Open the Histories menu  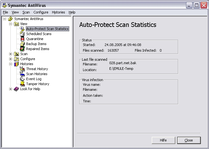tap(58, 12)
